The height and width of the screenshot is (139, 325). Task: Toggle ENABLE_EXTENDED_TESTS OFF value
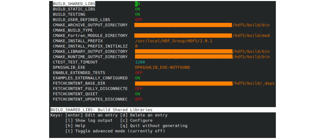[139, 73]
